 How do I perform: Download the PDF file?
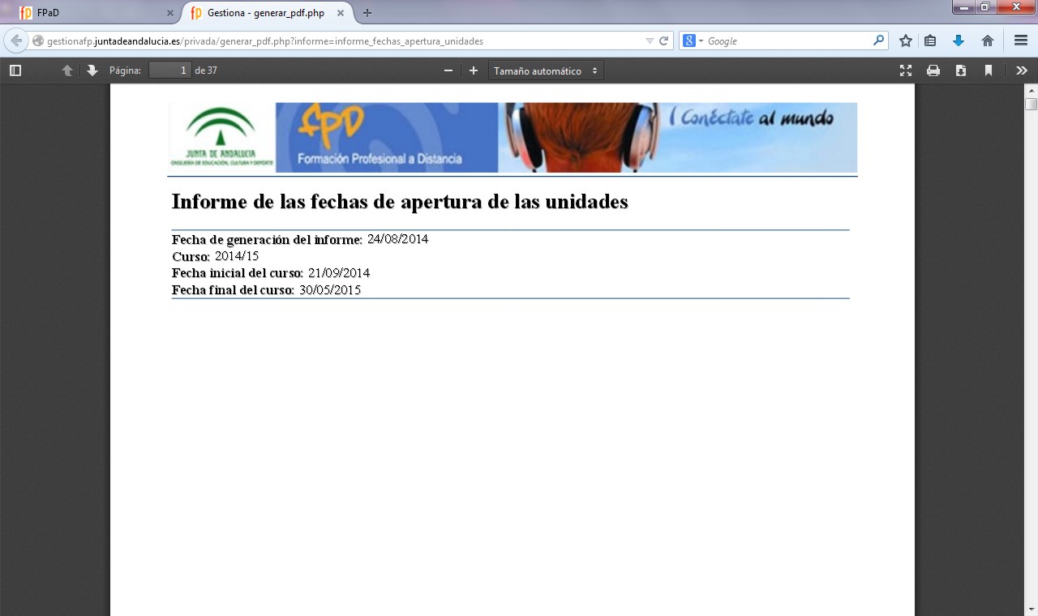[x=961, y=71]
